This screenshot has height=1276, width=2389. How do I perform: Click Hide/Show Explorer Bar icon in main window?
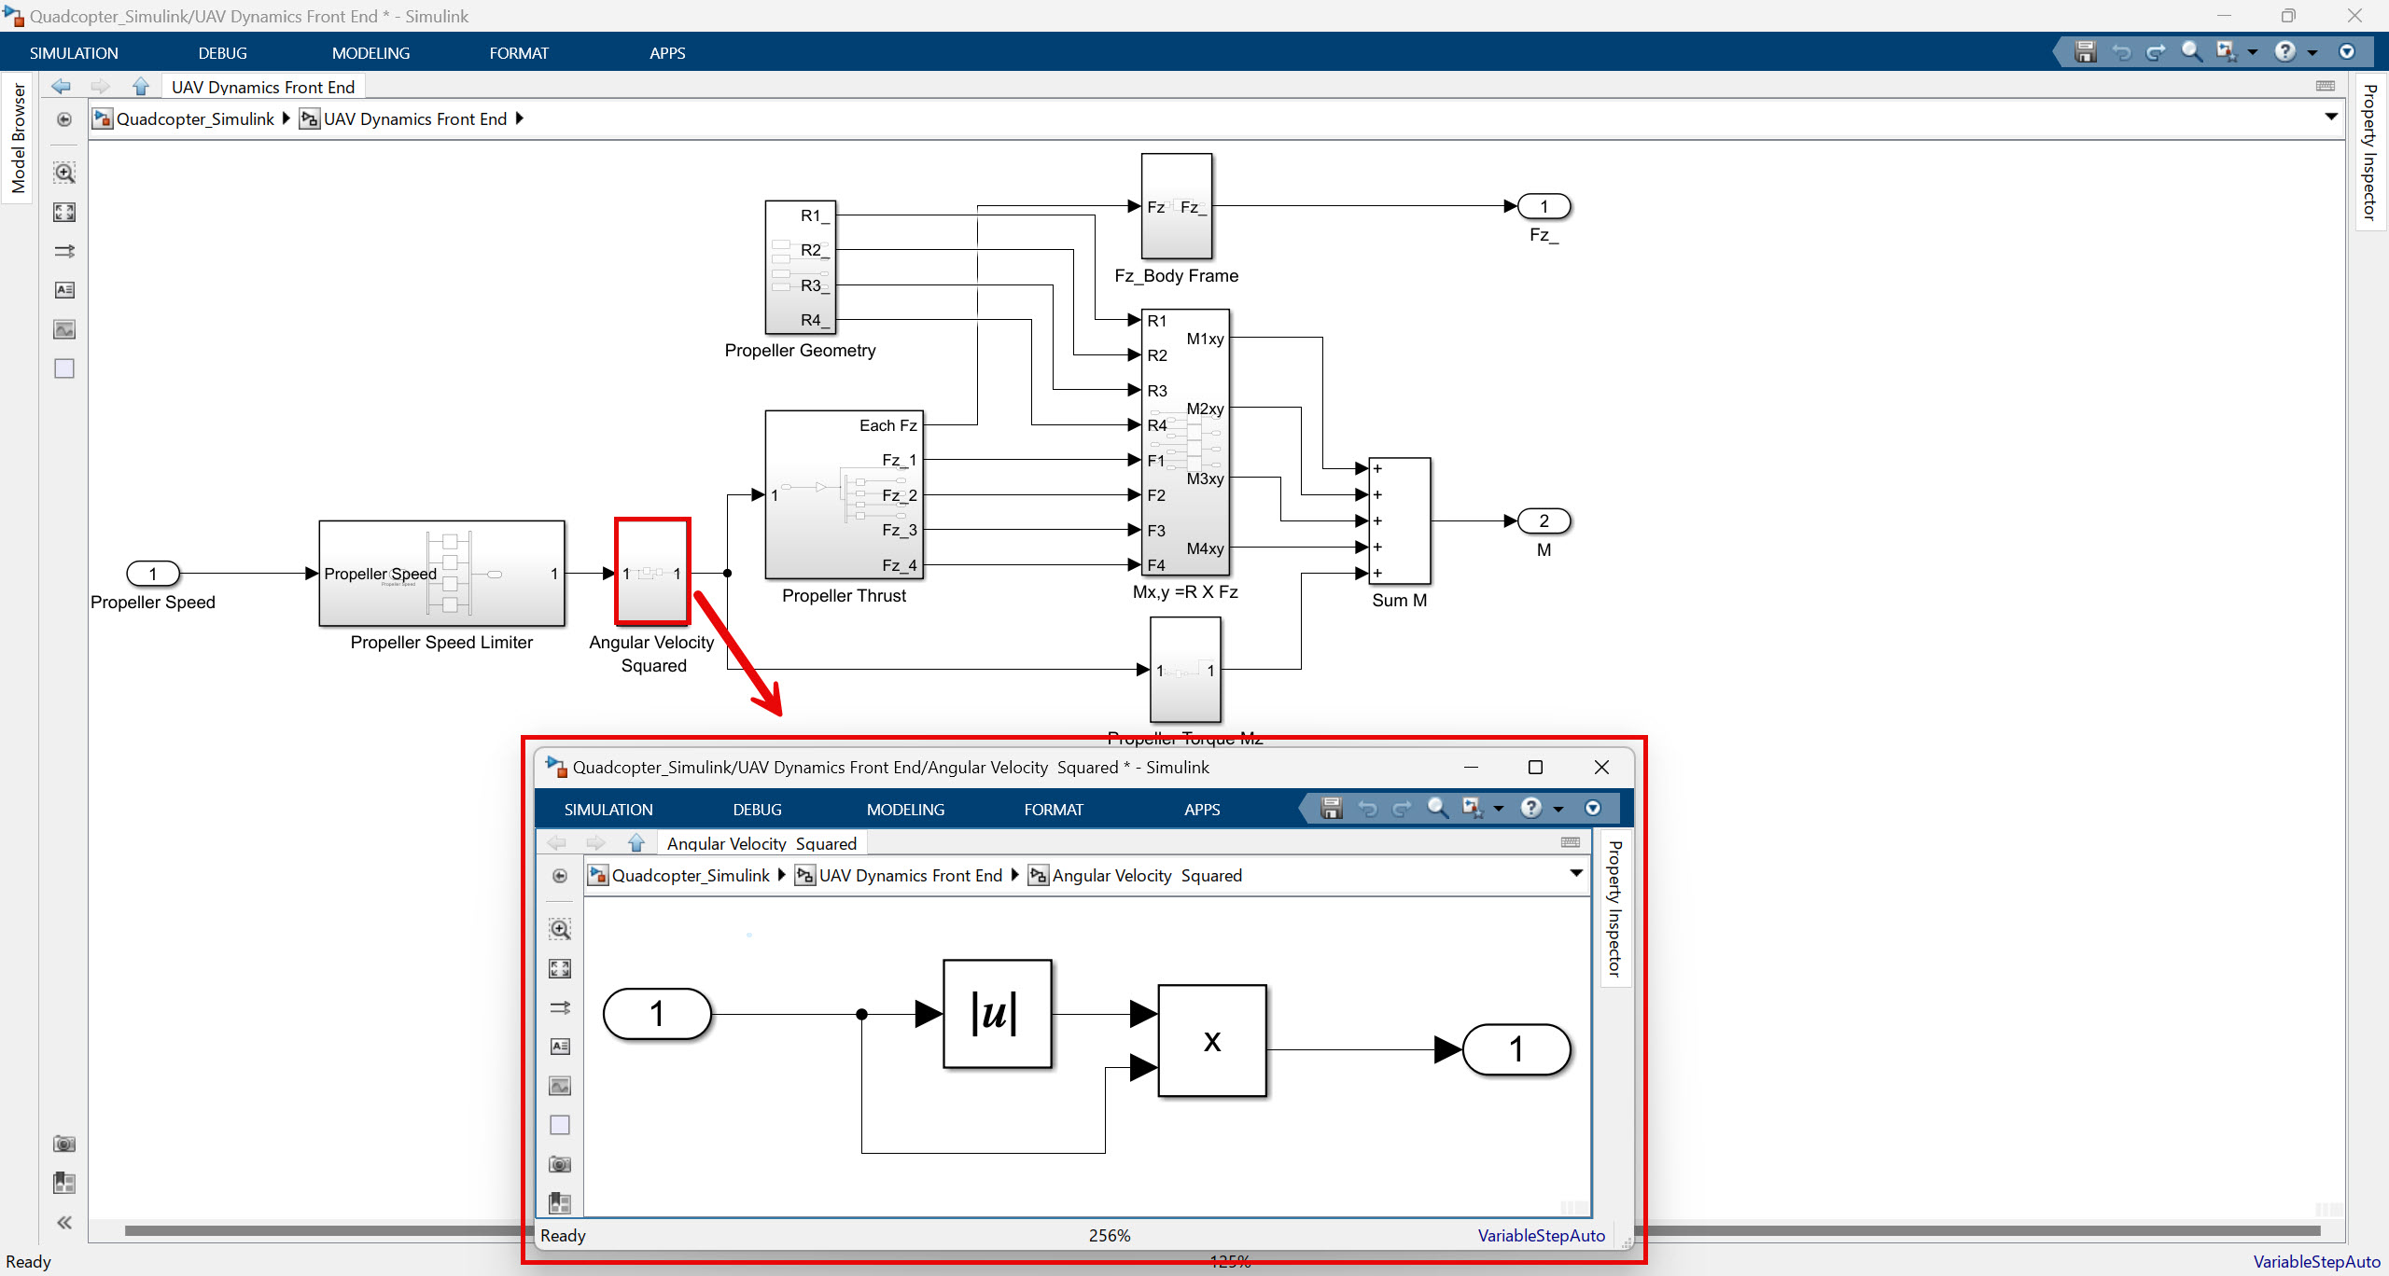pyautogui.click(x=63, y=119)
